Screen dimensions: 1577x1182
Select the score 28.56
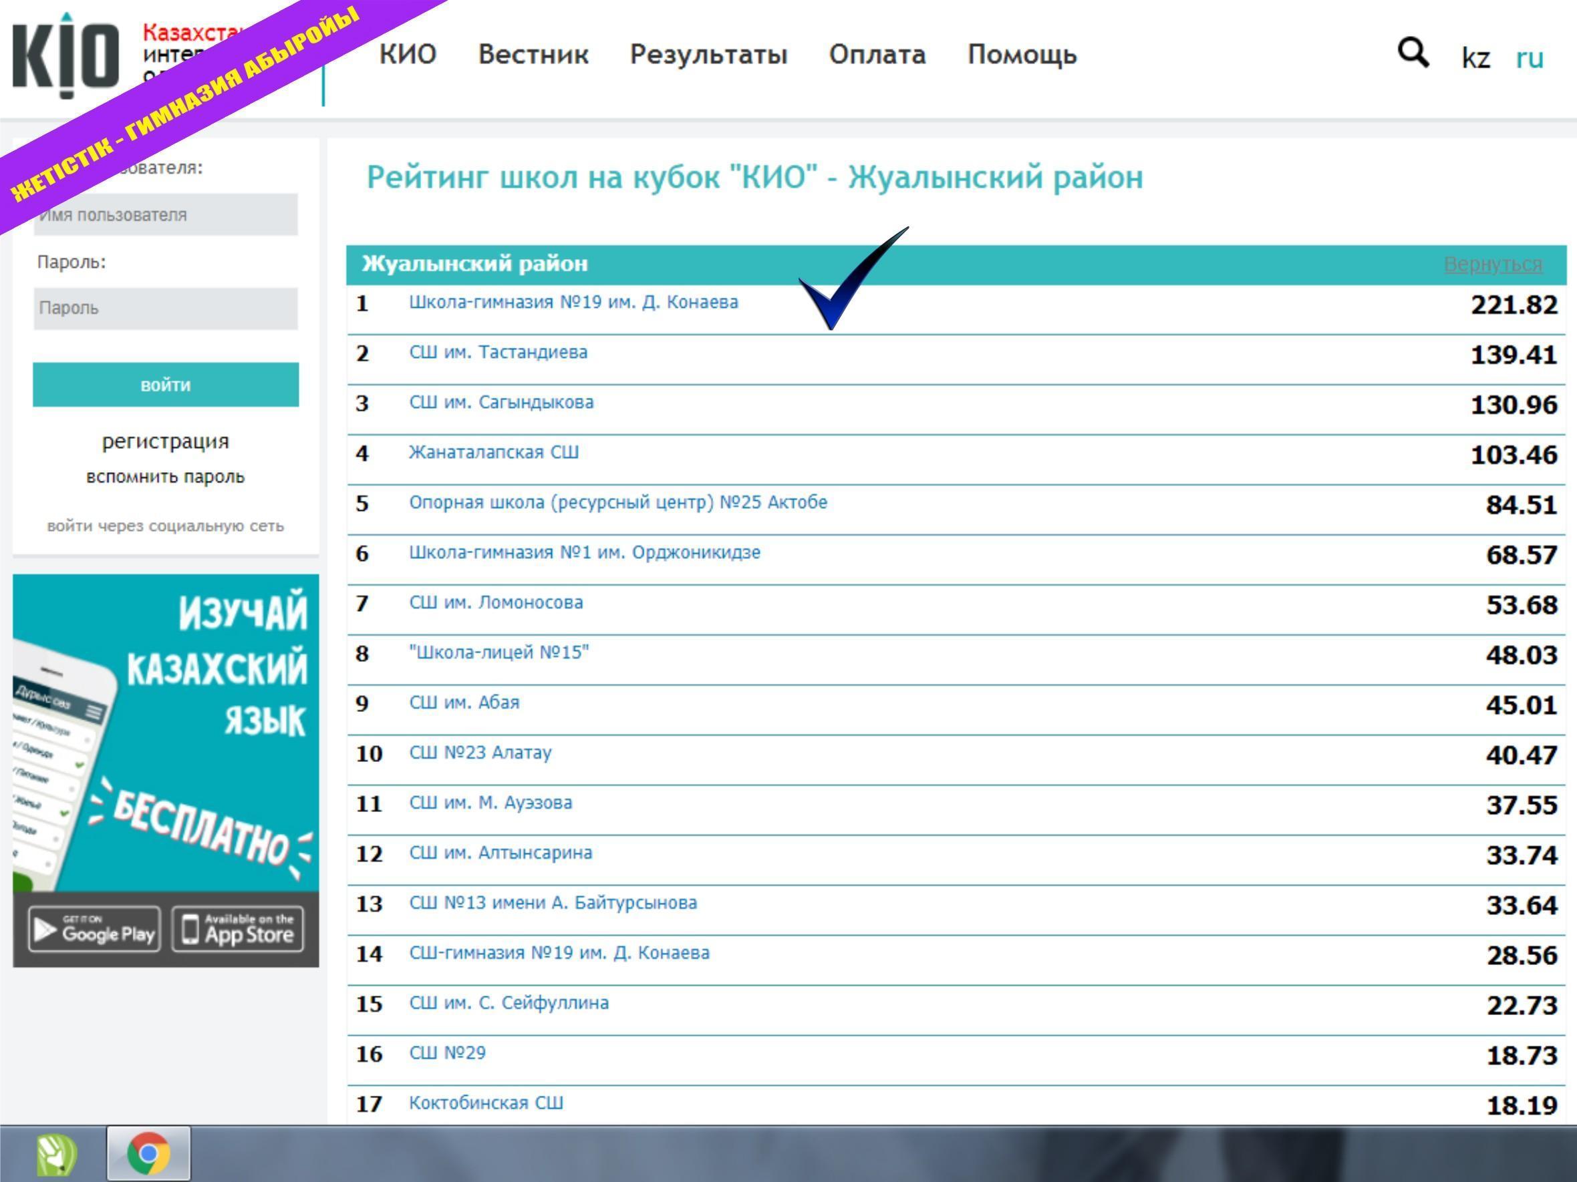pyautogui.click(x=1522, y=955)
